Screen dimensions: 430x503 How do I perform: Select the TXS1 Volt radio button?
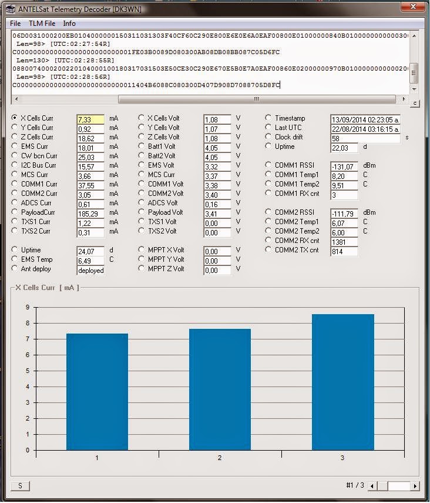pyautogui.click(x=142, y=221)
